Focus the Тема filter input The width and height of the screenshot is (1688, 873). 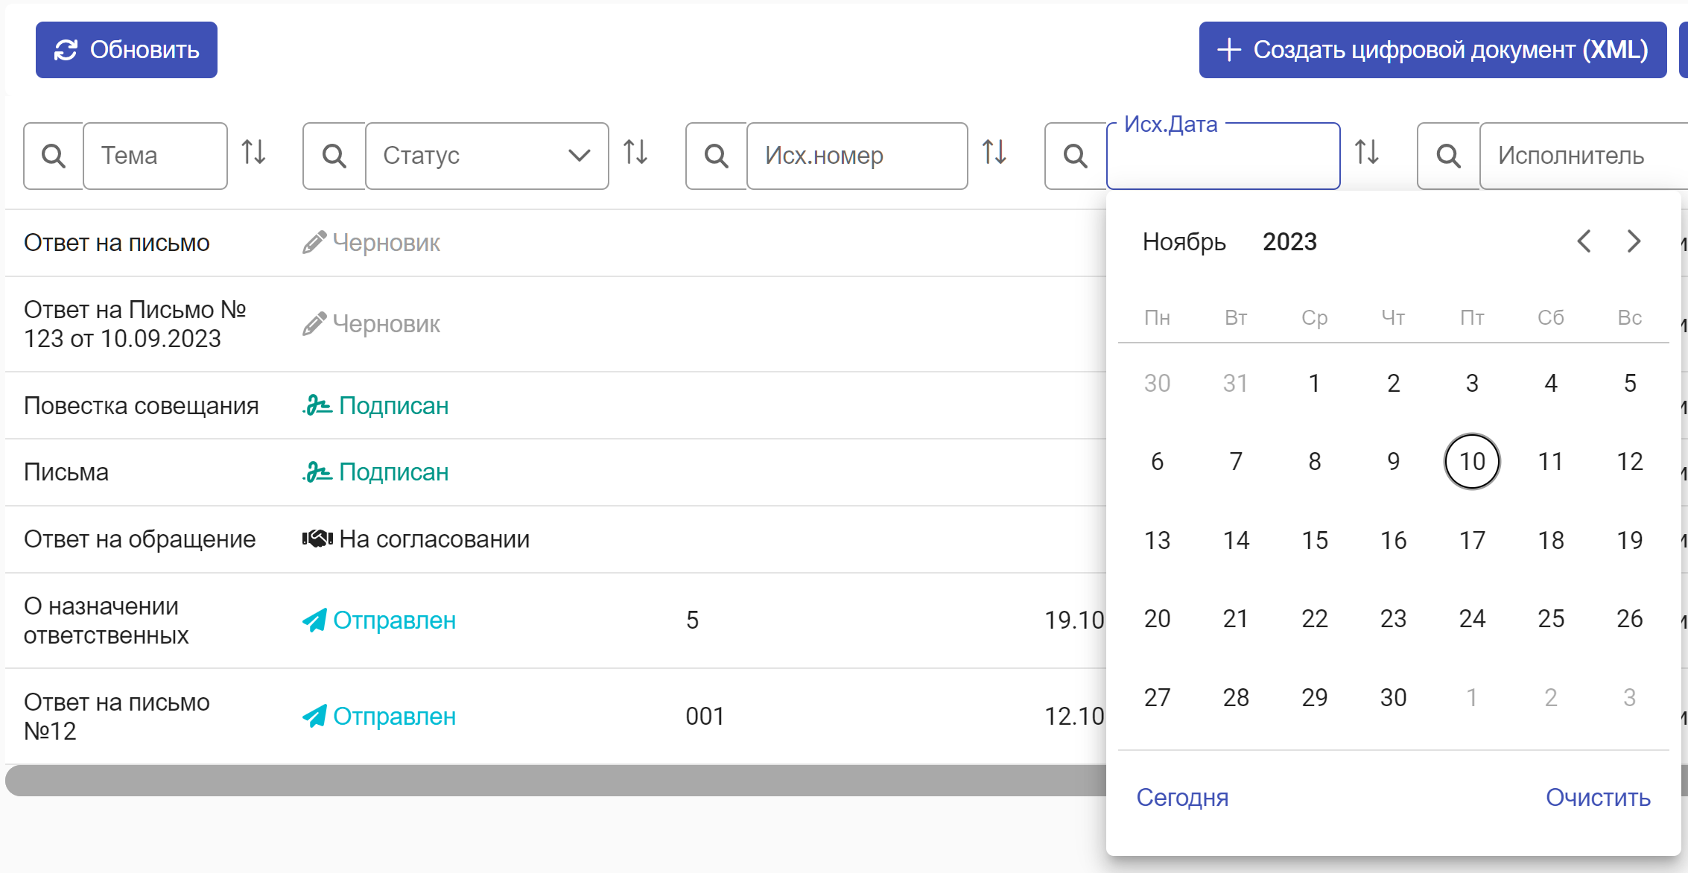click(x=155, y=156)
